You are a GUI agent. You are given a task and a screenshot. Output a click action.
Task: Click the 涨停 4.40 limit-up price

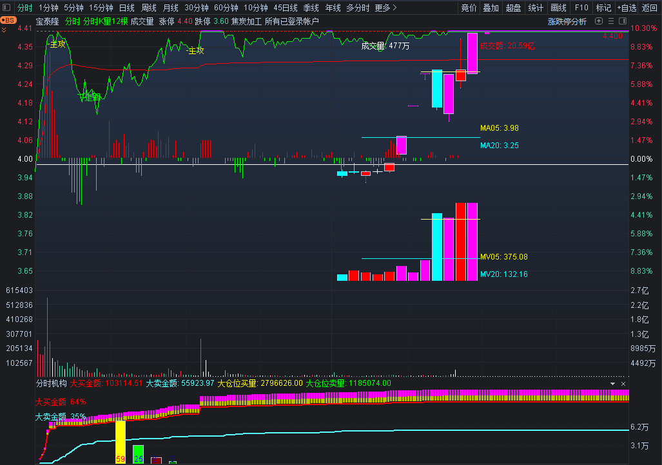pos(175,21)
